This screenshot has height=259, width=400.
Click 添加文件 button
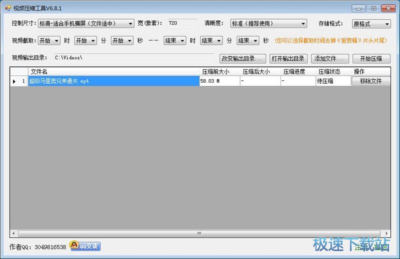click(x=330, y=58)
